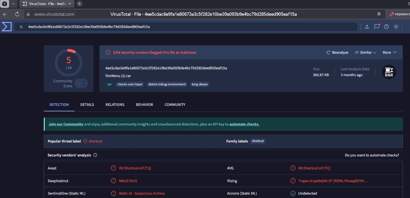Click the security vendors' analysis info icon
The image size is (410, 198).
click(x=95, y=155)
